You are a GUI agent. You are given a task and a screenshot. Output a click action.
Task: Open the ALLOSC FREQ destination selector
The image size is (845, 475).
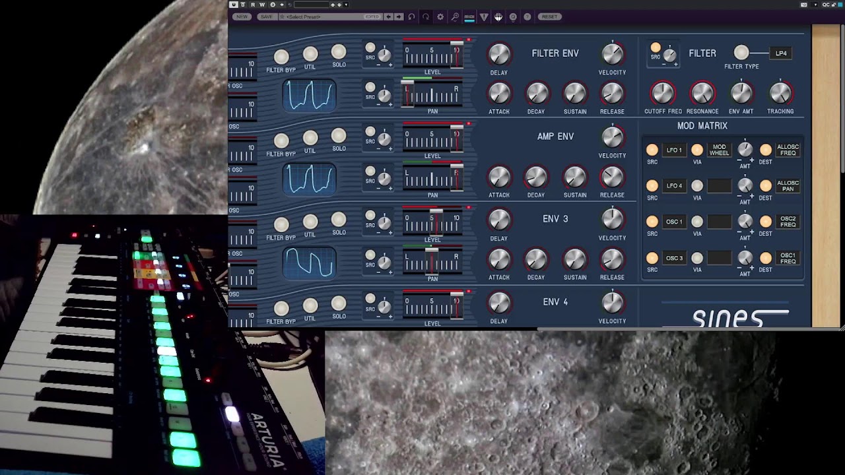click(788, 150)
